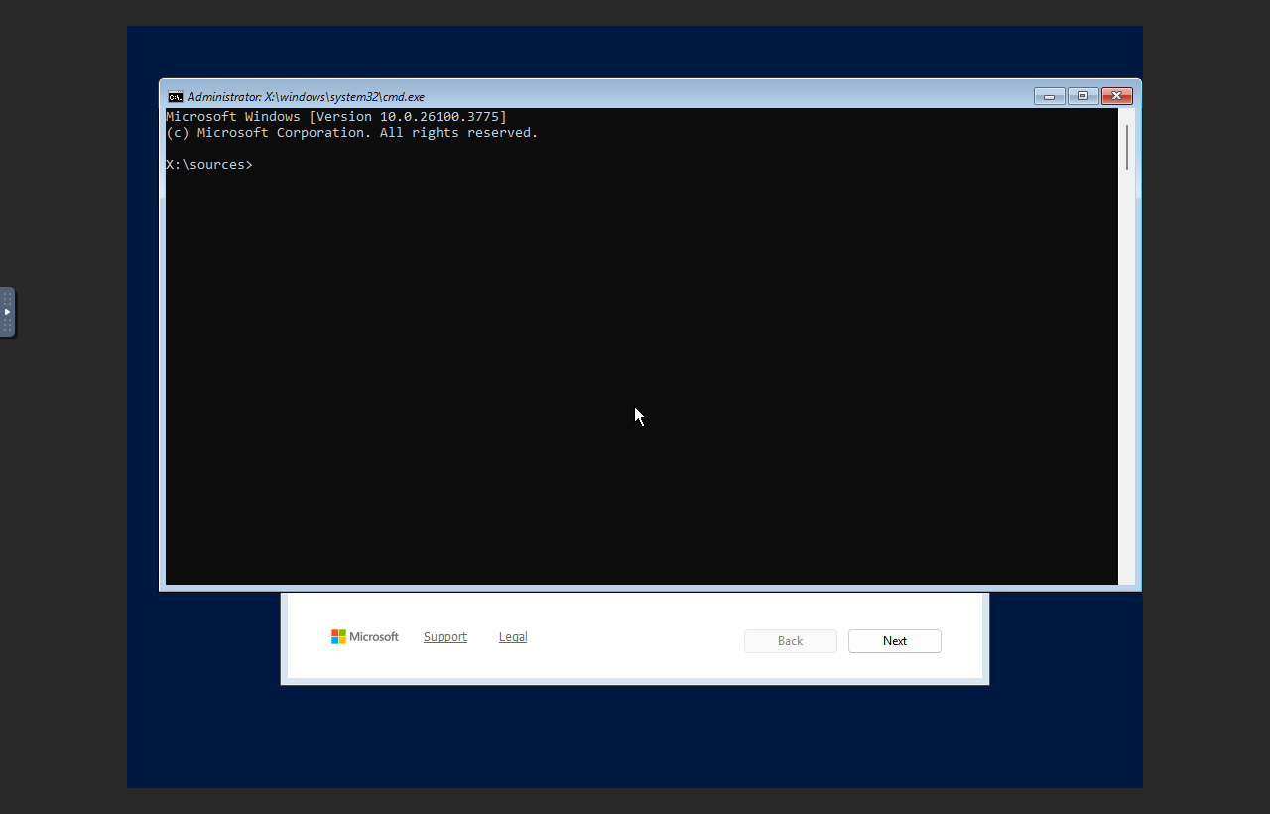This screenshot has height=814, width=1270.
Task: Click the command prompt vertical scrollbar thumb
Action: click(1127, 147)
